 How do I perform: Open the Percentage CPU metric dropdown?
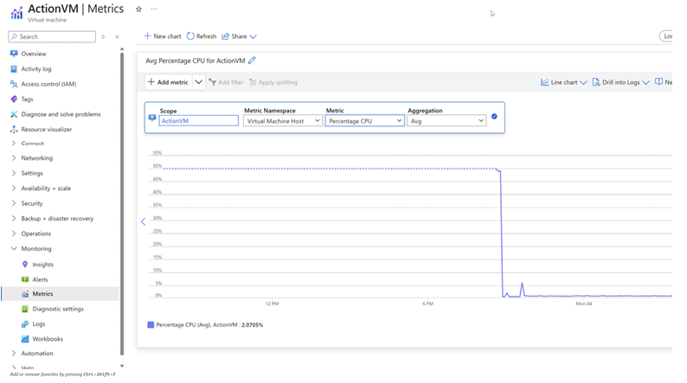pos(364,121)
